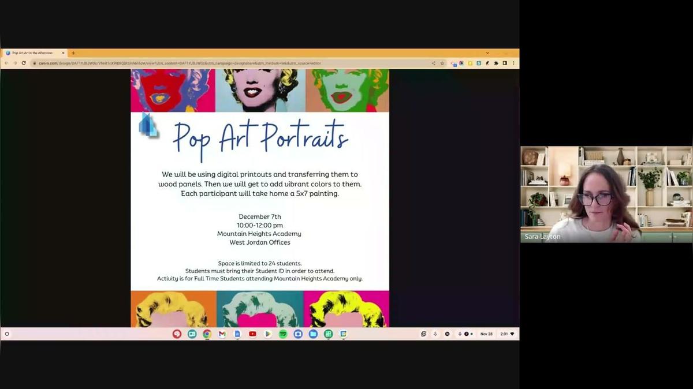Open the blue camera app on the shelf
The width and height of the screenshot is (693, 389).
pyautogui.click(x=298, y=334)
